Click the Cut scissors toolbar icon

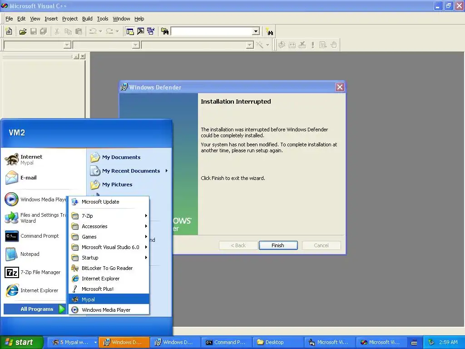coord(57,31)
